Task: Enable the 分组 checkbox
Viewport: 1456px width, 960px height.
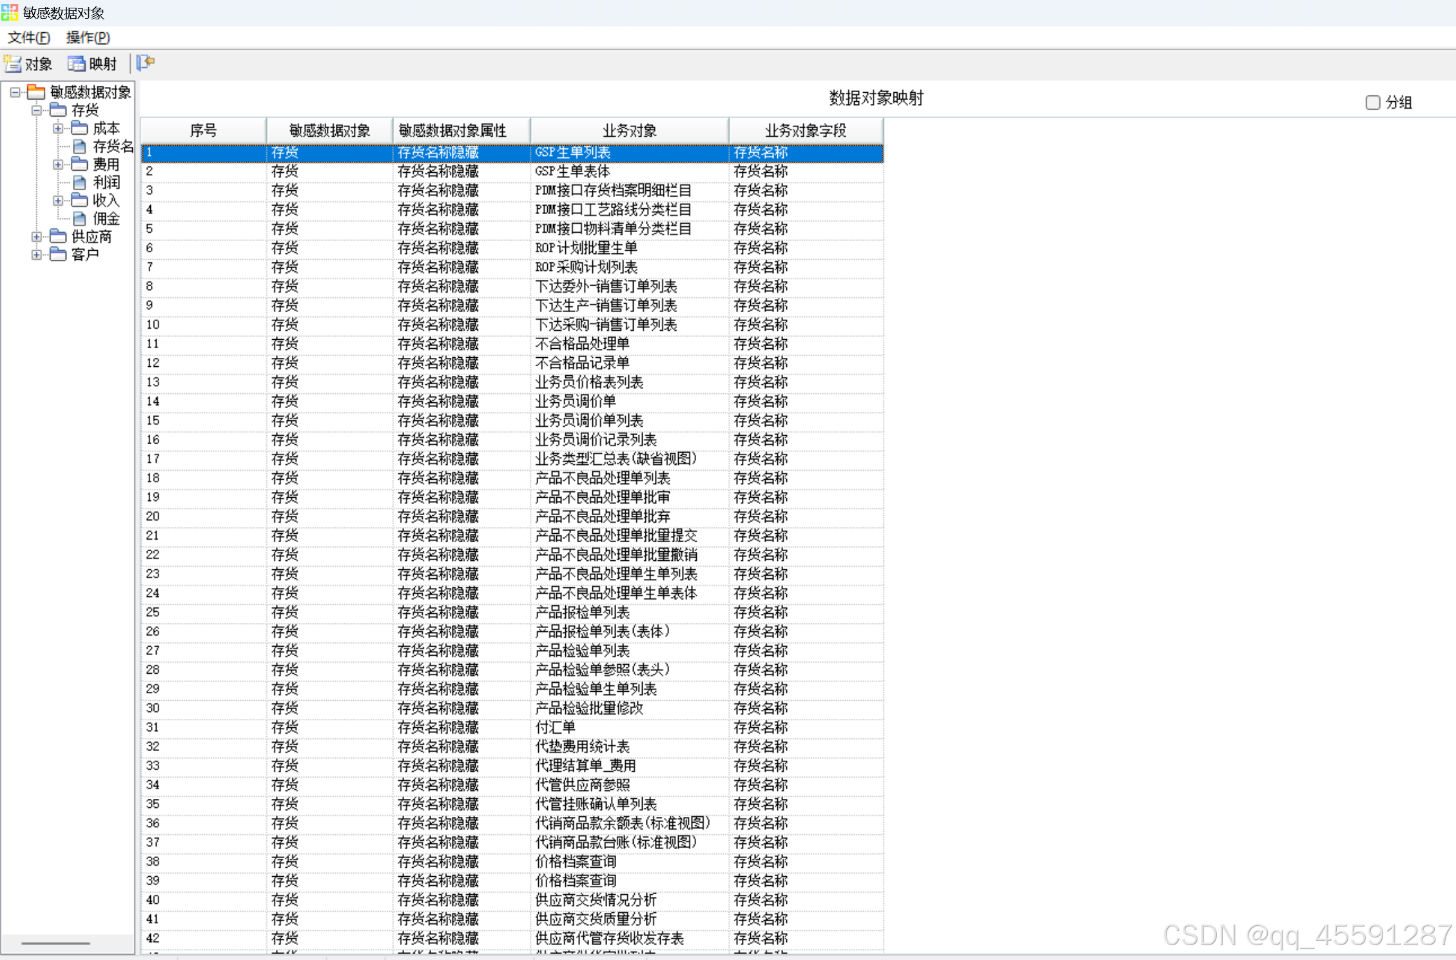Action: pyautogui.click(x=1372, y=103)
